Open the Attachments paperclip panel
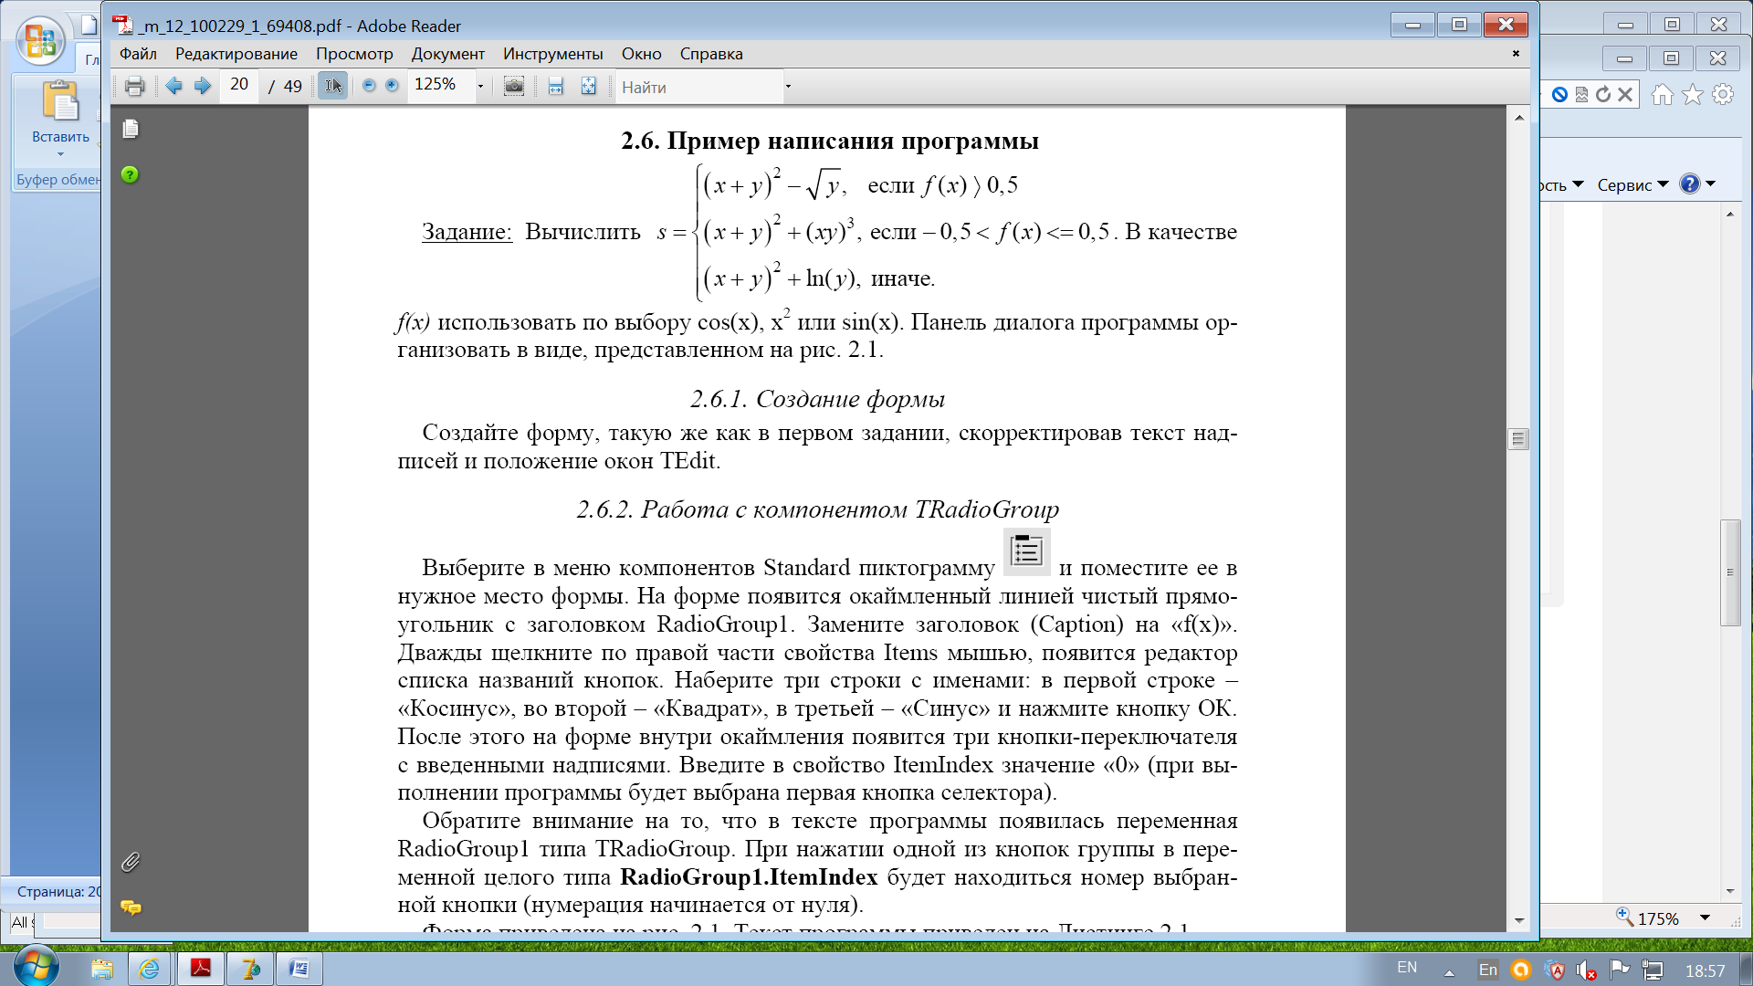Viewport: 1753px width, 986px height. pos(131,862)
